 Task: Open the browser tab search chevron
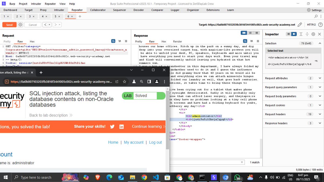[131, 70]
